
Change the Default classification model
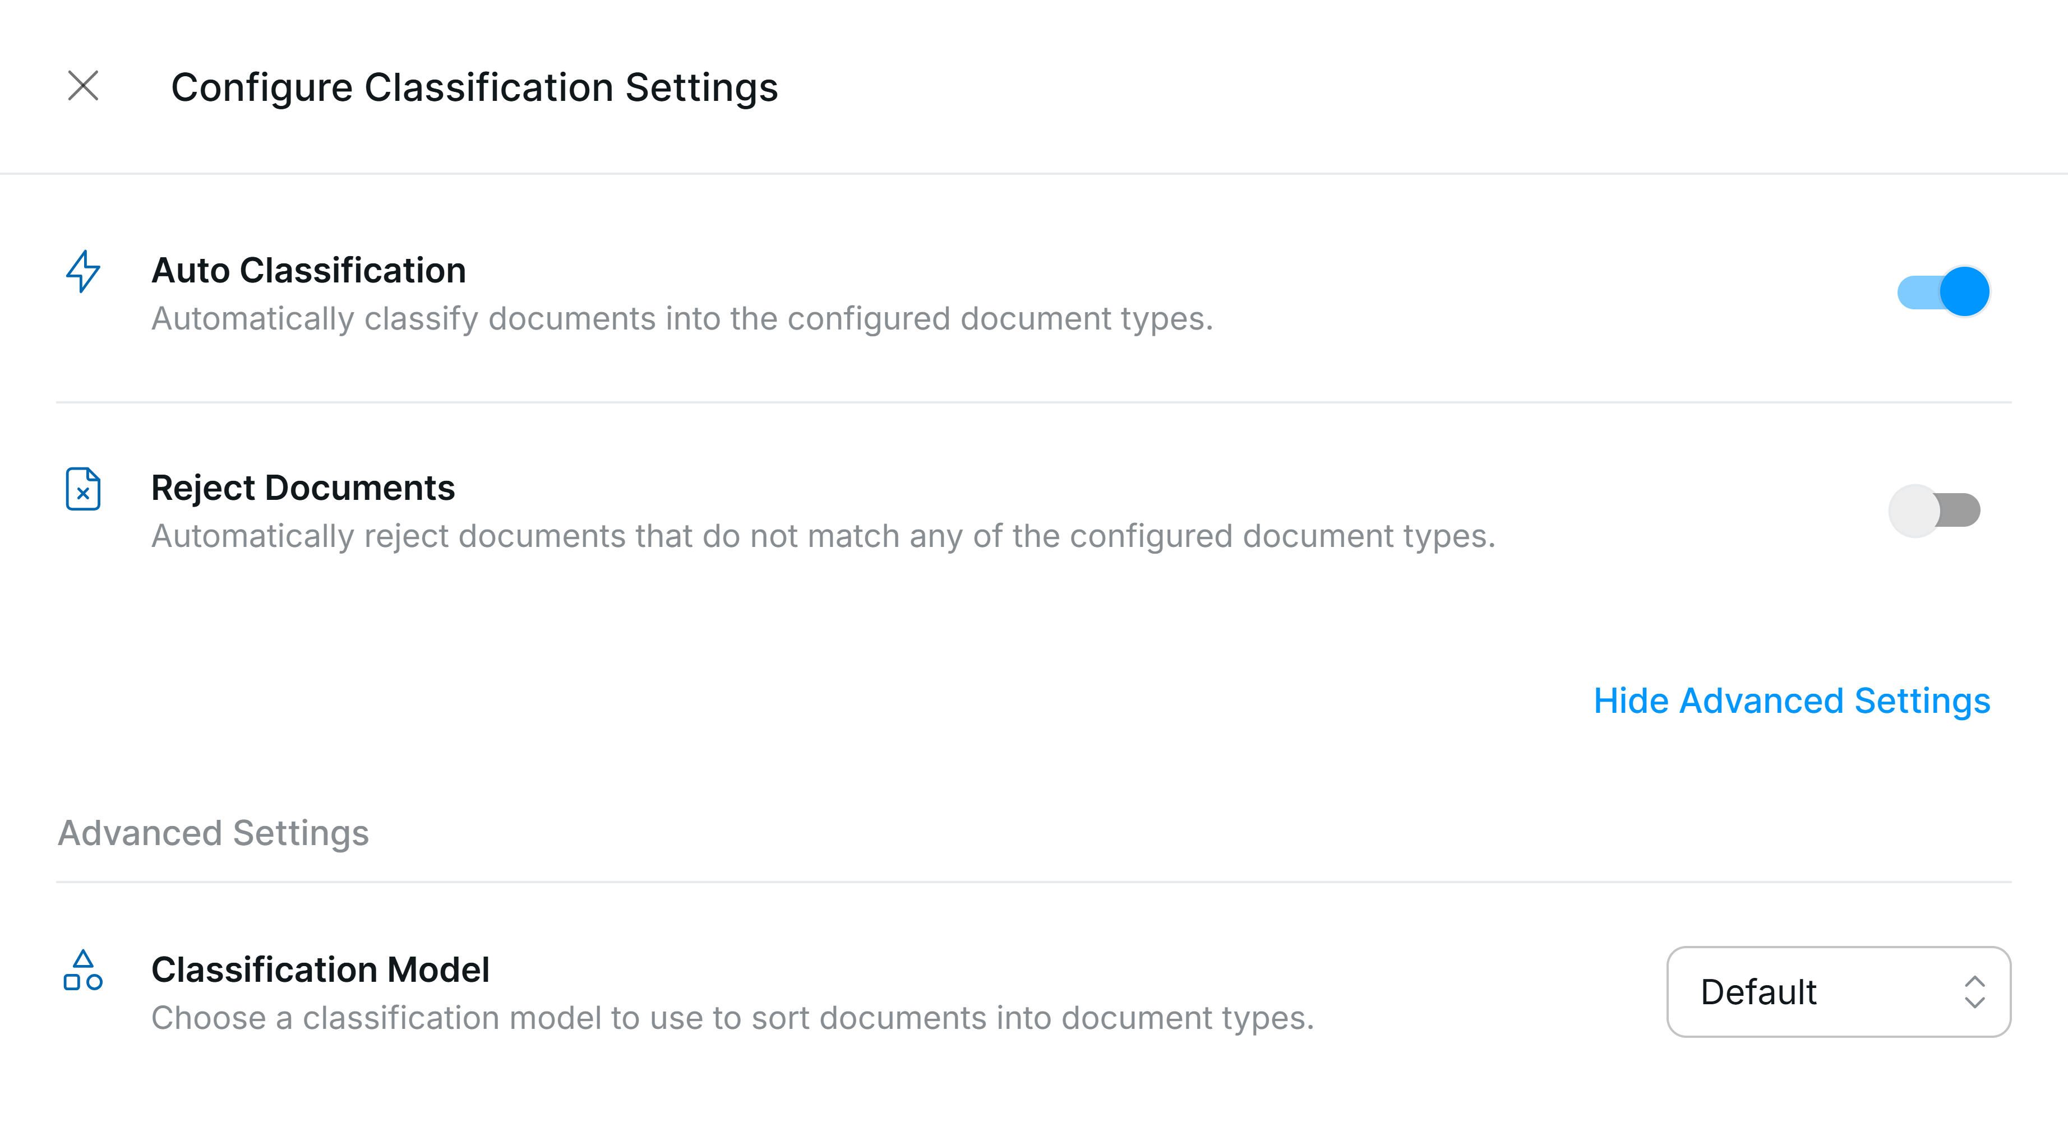click(x=1838, y=992)
